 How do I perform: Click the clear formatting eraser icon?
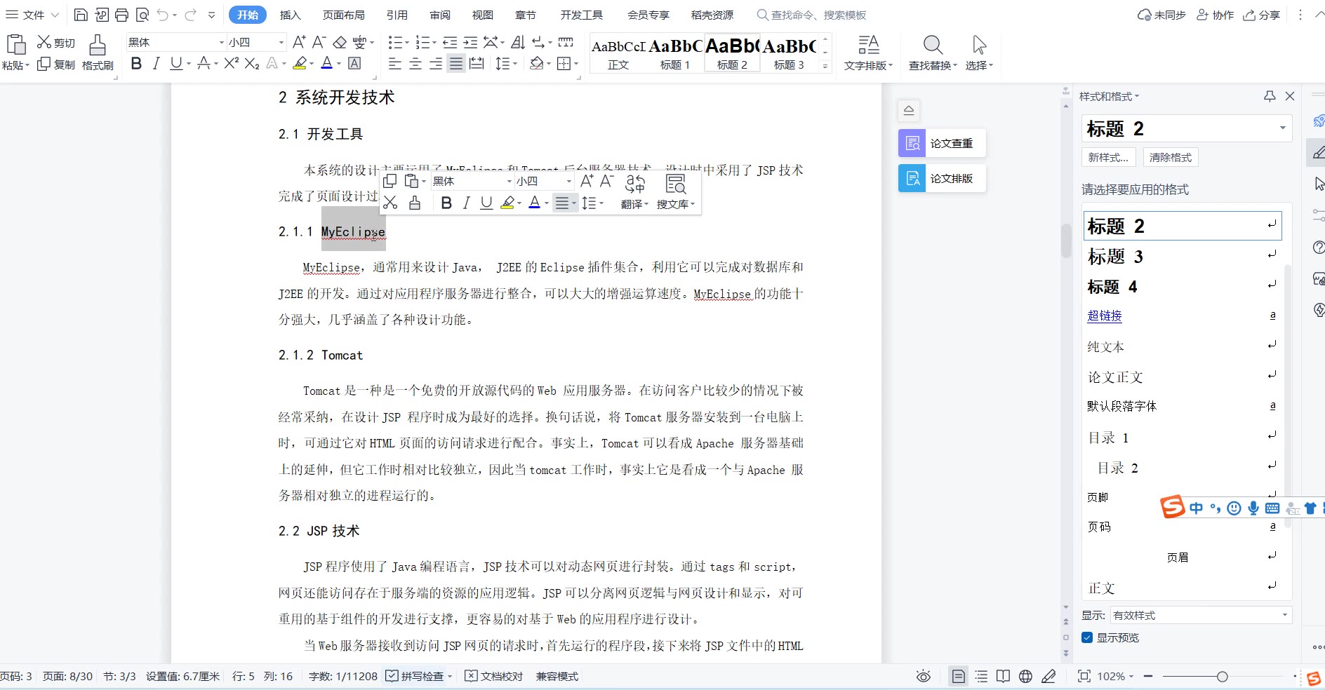(340, 42)
